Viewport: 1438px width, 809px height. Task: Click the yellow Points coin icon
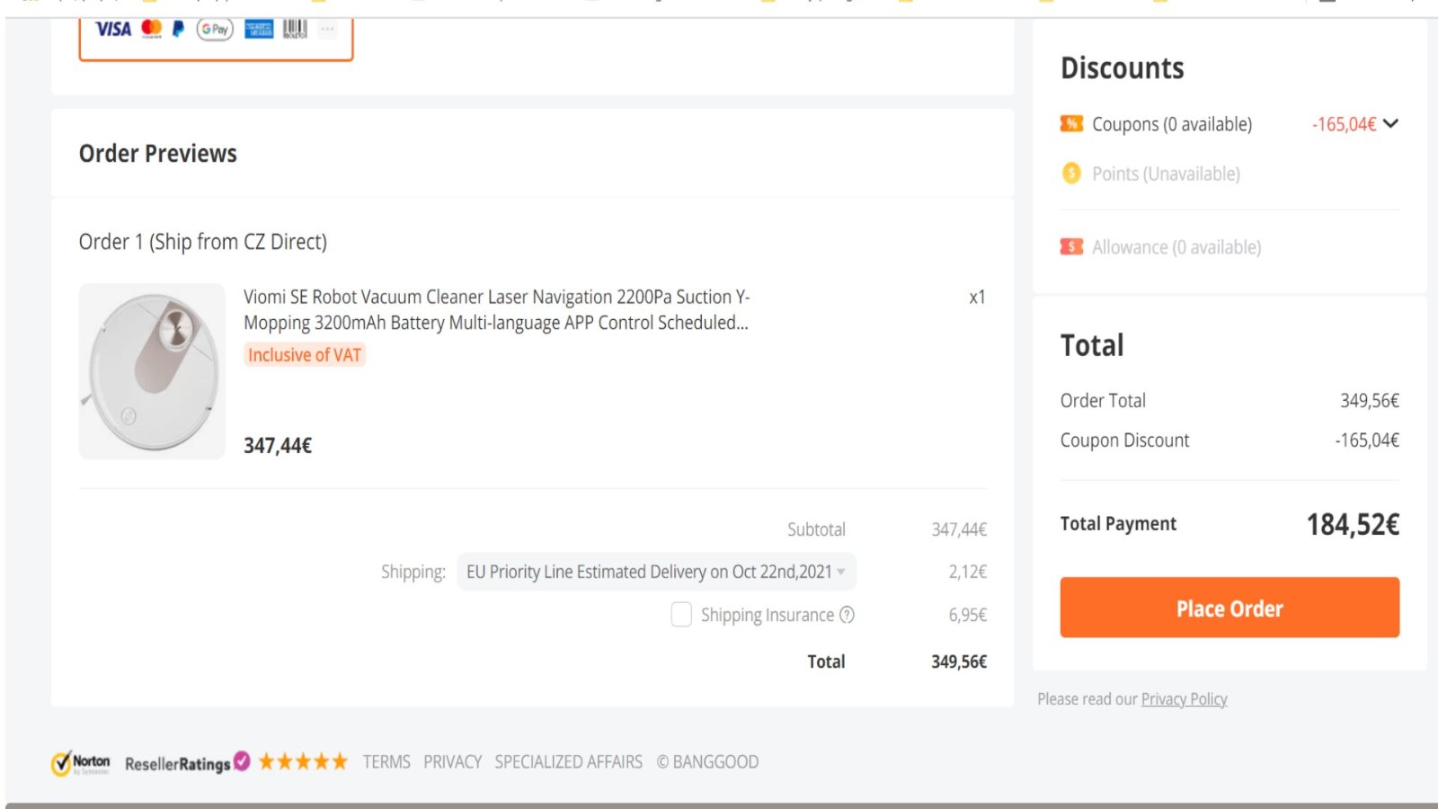[1071, 173]
